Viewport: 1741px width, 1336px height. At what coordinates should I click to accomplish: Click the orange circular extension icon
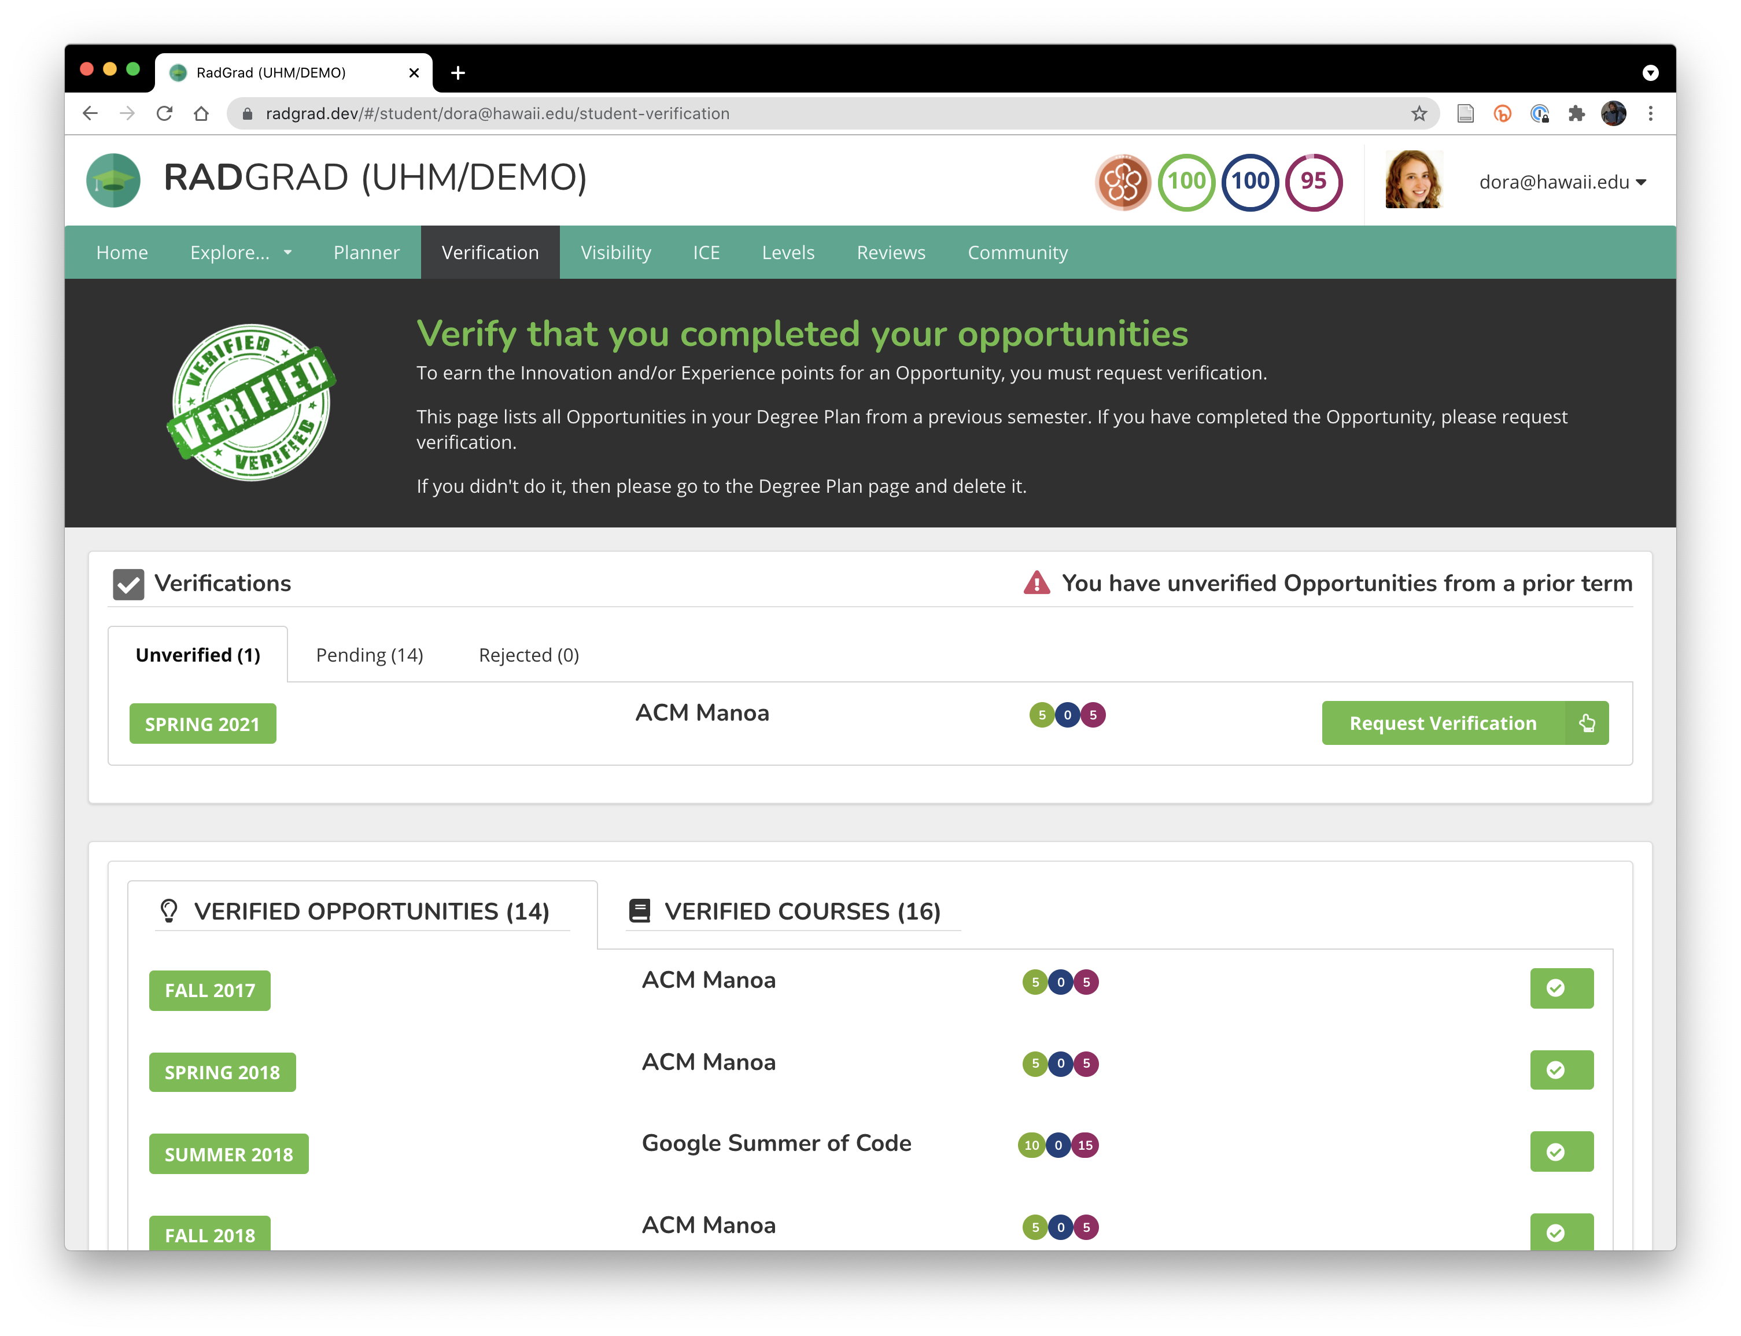1502,114
